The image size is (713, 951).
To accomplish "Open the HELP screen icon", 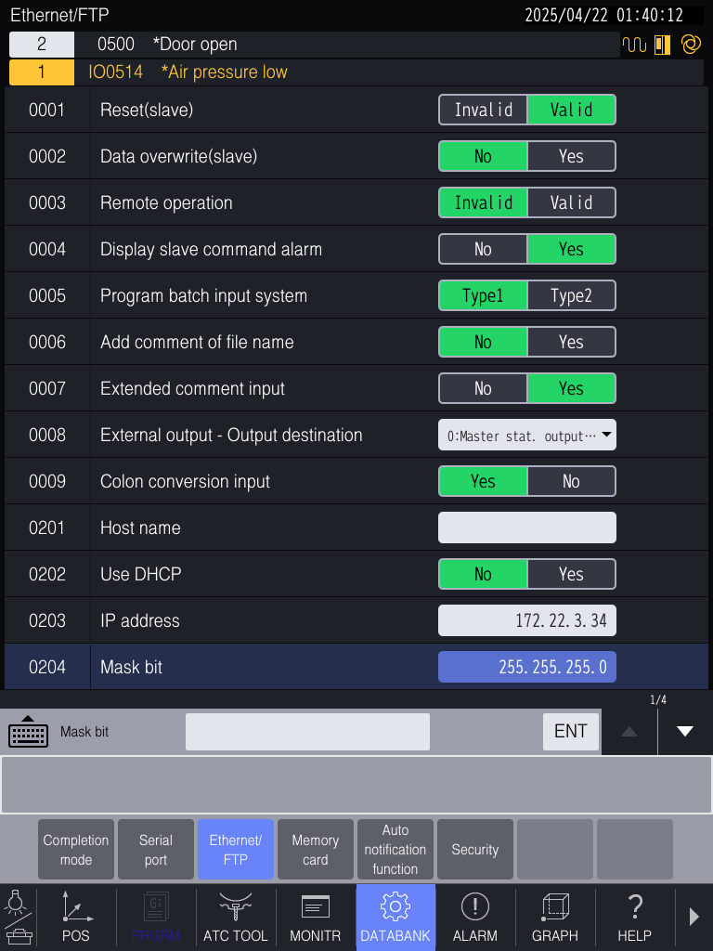I will coord(635,918).
